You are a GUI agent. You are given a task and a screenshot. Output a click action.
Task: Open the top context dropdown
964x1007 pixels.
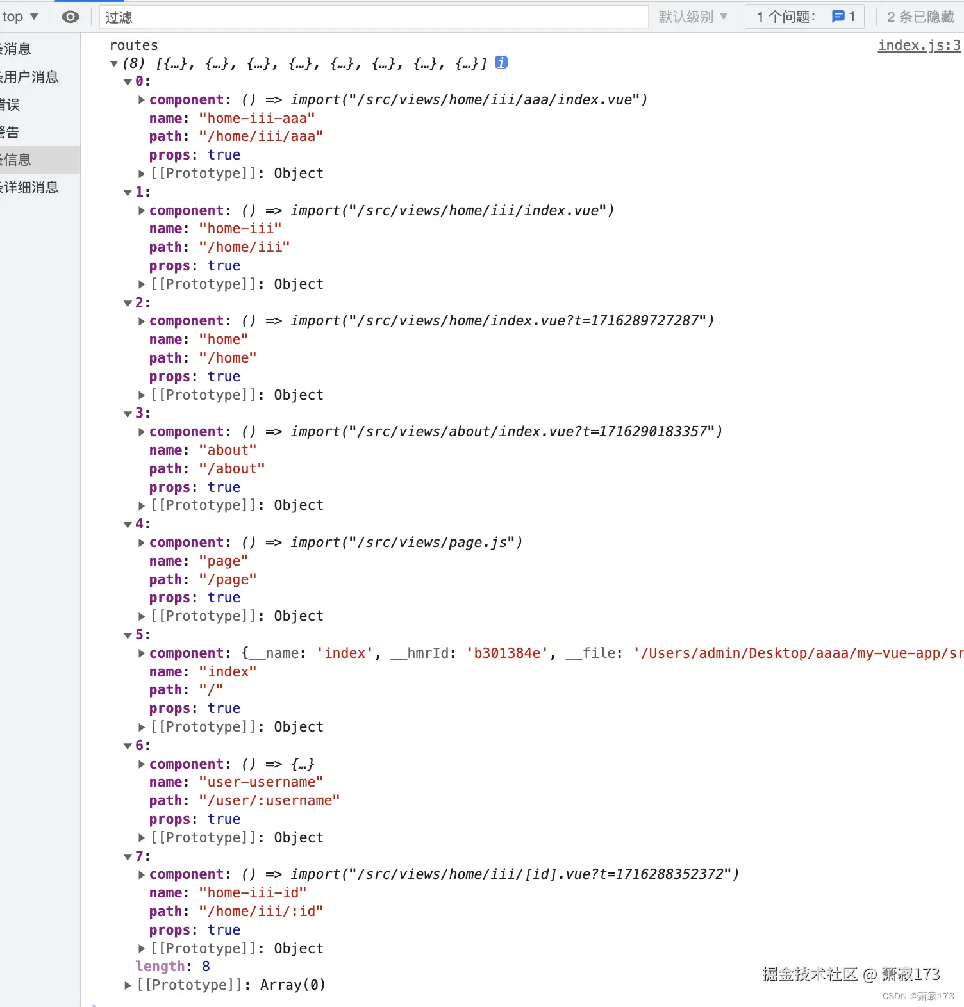tap(20, 17)
